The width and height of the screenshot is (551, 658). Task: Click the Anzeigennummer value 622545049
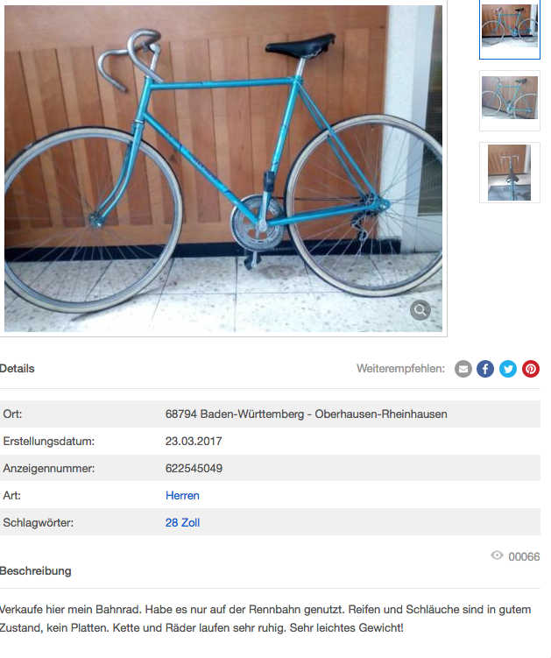(x=194, y=469)
